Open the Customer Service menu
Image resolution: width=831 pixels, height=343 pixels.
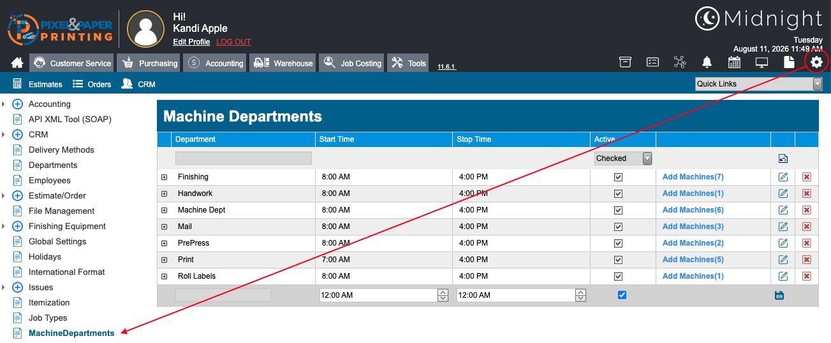point(72,63)
